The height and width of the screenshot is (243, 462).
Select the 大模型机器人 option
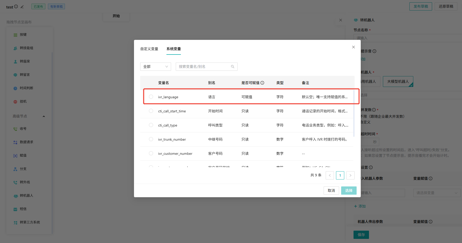[x=398, y=82]
